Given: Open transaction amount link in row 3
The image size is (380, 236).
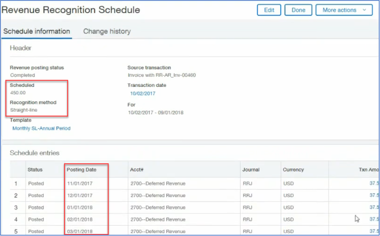Looking at the screenshot, I should (374, 207).
